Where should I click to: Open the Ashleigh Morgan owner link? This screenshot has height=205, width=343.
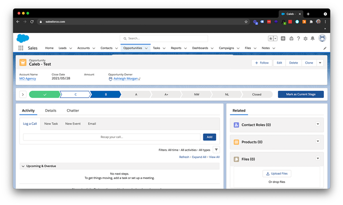(125, 79)
